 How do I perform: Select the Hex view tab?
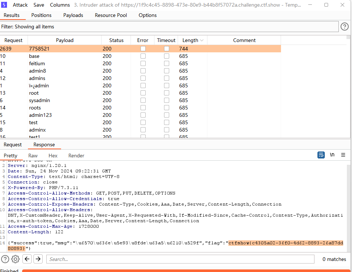[53, 156]
